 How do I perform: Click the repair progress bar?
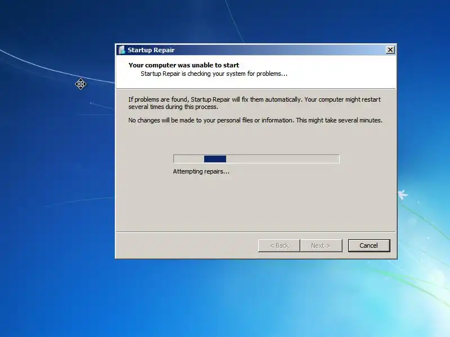tap(256, 159)
